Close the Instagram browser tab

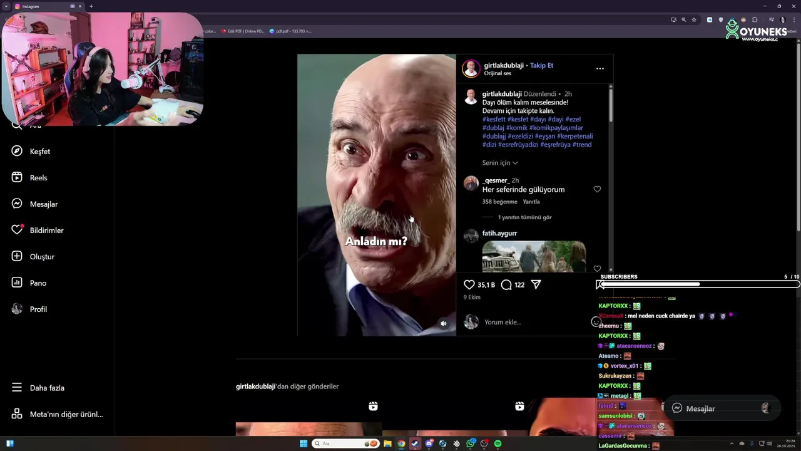[80, 6]
